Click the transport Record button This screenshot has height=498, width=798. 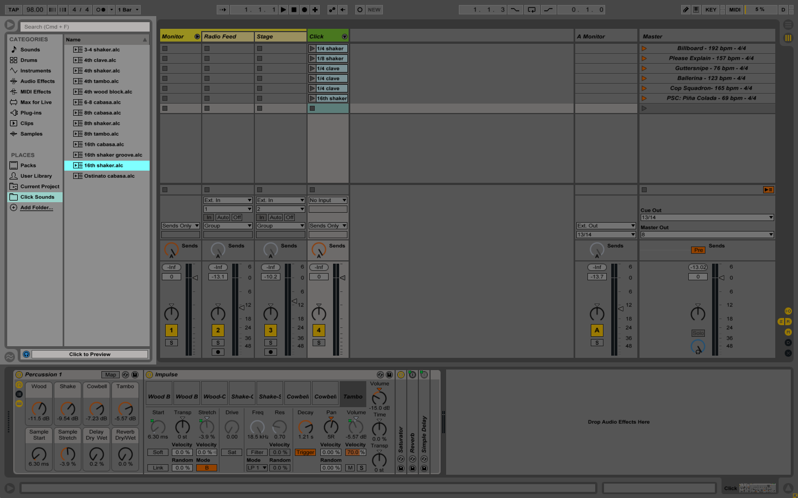tap(304, 9)
